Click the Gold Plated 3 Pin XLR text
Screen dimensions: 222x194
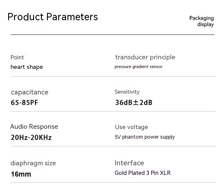click(142, 173)
